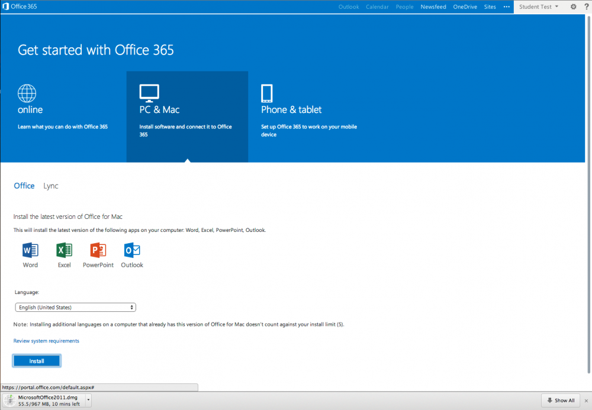This screenshot has height=410, width=592.
Task: Switch to the Lync tab
Action: [x=50, y=186]
